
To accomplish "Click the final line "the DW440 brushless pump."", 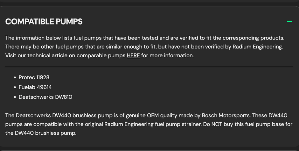I will [x=41, y=133].
